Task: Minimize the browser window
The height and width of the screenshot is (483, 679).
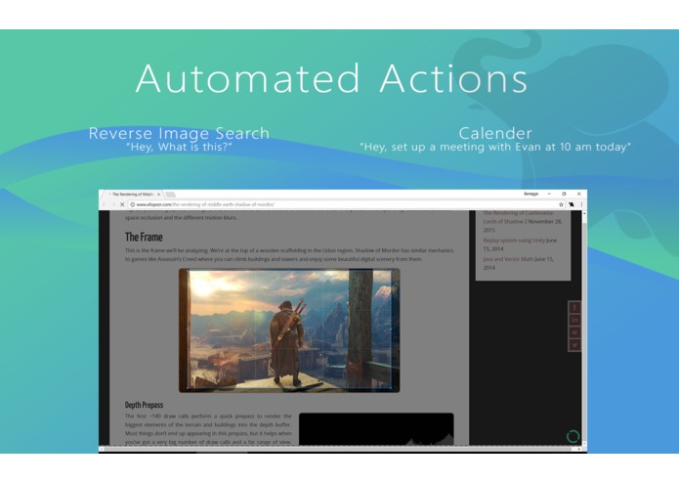Action: coord(549,194)
